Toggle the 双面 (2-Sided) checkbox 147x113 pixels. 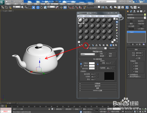coord(108,54)
